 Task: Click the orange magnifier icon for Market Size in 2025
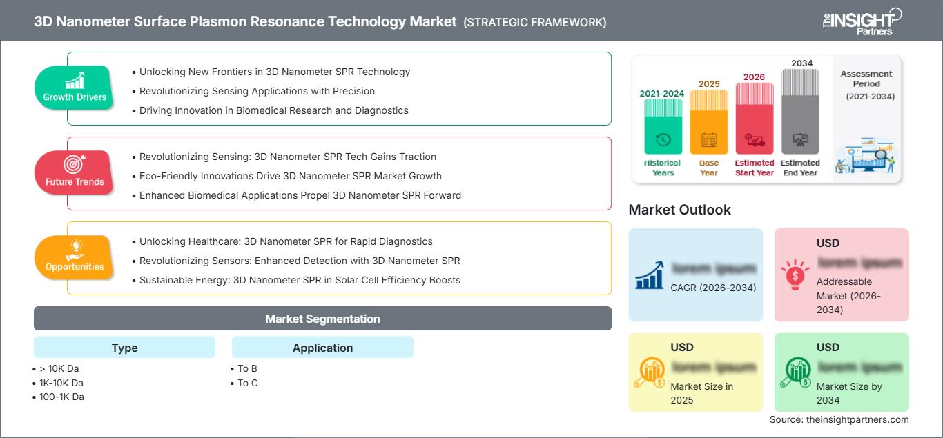[652, 370]
